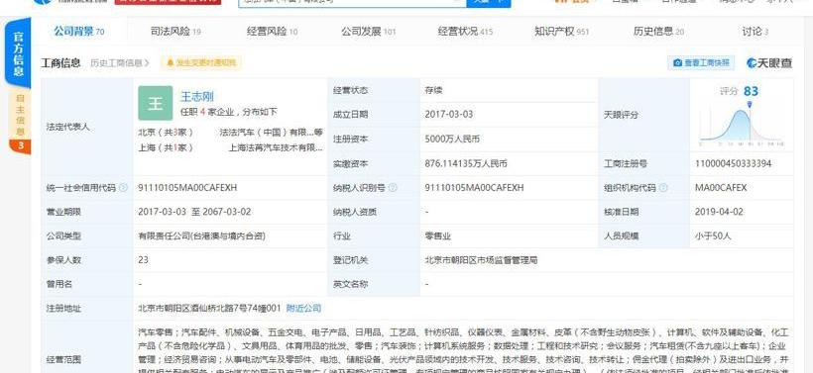Click the question mark icon beside 统一社会信用代码

coord(123,188)
